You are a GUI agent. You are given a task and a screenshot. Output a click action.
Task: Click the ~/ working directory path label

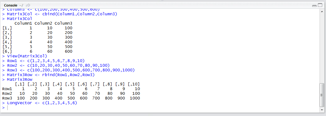click(21, 5)
